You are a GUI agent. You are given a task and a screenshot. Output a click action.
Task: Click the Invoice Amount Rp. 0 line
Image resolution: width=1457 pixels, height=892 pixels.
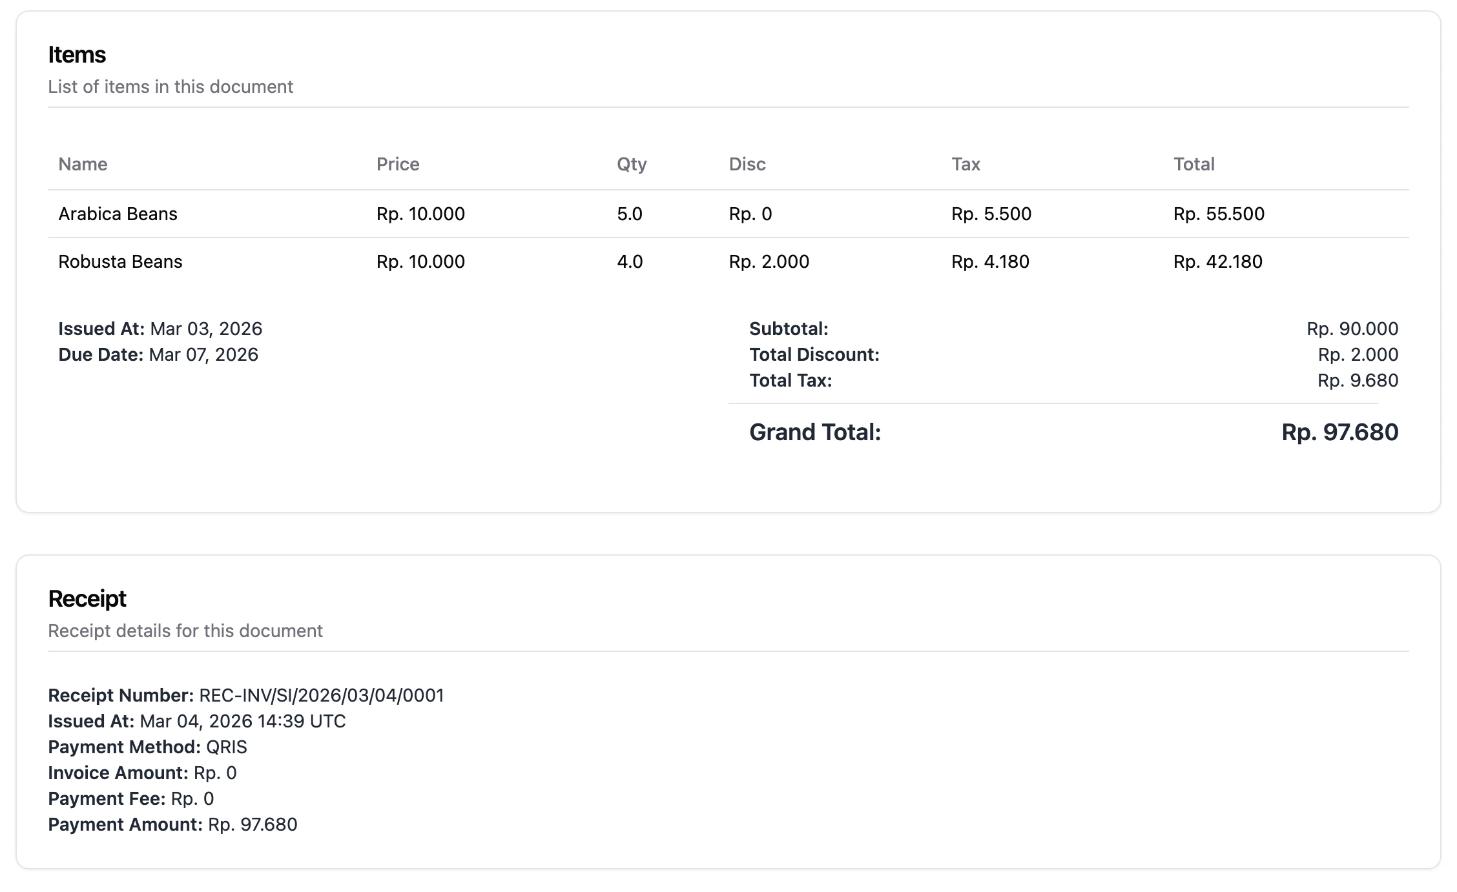click(x=142, y=773)
